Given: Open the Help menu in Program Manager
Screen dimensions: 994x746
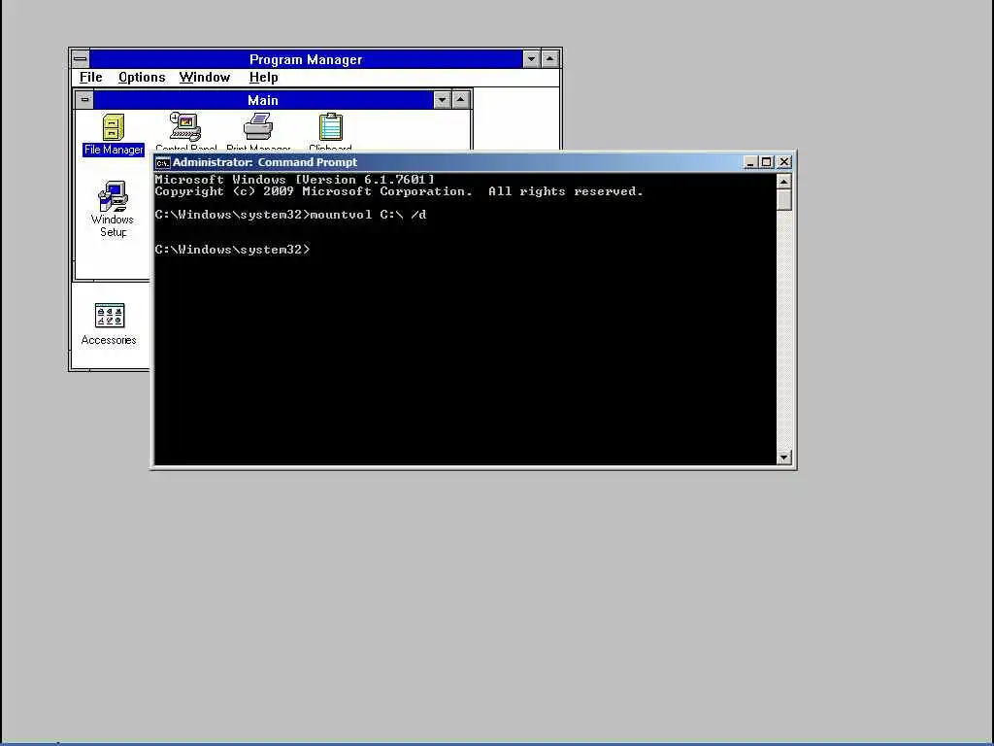Looking at the screenshot, I should [x=263, y=78].
